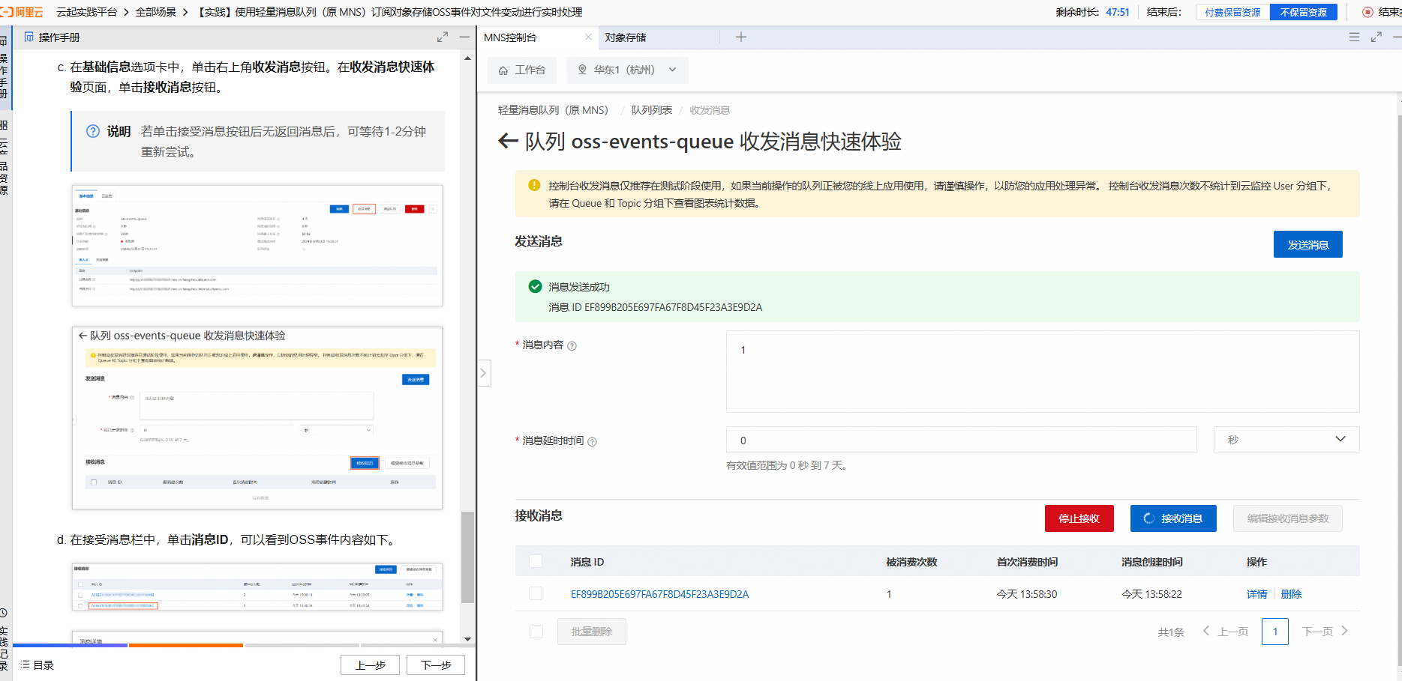This screenshot has width=1402, height=681.
Task: Click the previous page chevron in pagination
Action: [x=1206, y=631]
